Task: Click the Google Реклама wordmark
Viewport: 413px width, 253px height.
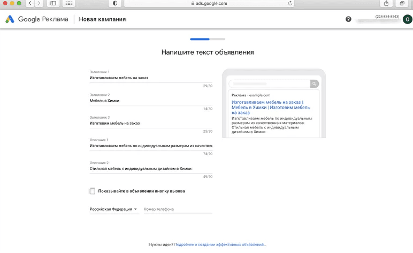Action: point(43,19)
